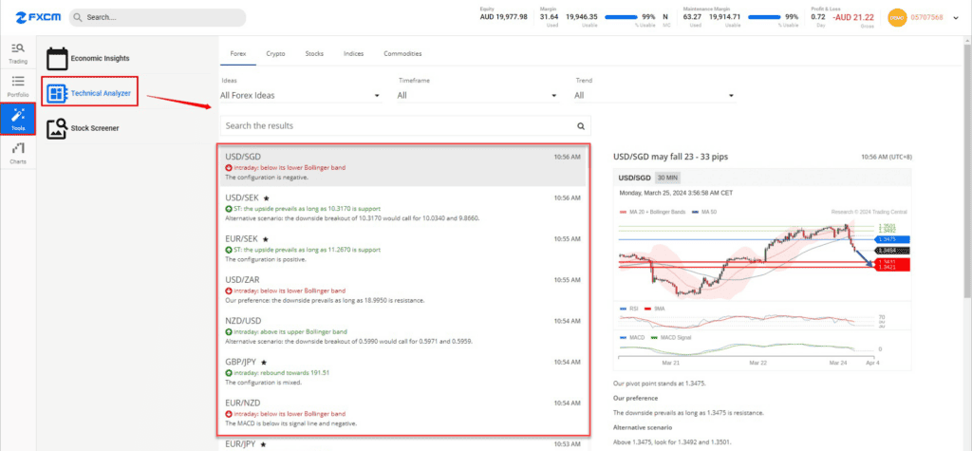Switch to the Commodities tab

402,54
